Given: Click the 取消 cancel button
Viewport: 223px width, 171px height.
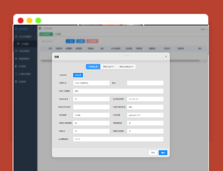Looking at the screenshot, I should click(x=153, y=153).
